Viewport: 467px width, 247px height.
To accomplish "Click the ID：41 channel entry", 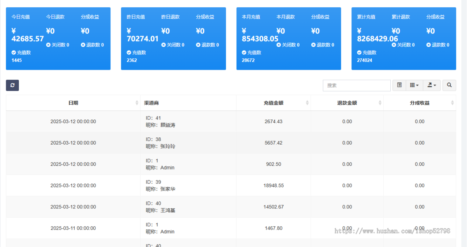I will point(153,118).
